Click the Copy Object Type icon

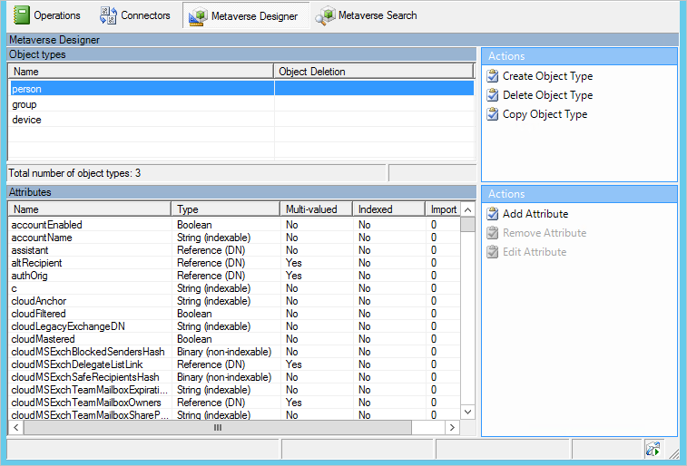[x=493, y=114]
